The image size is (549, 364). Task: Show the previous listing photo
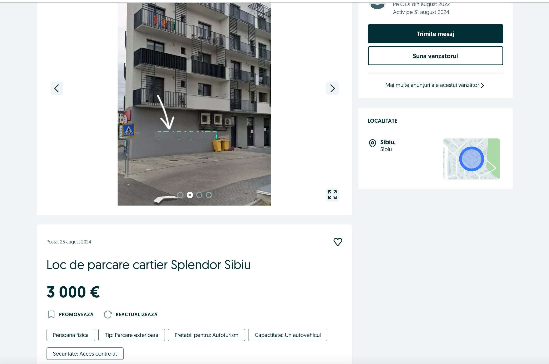(57, 88)
